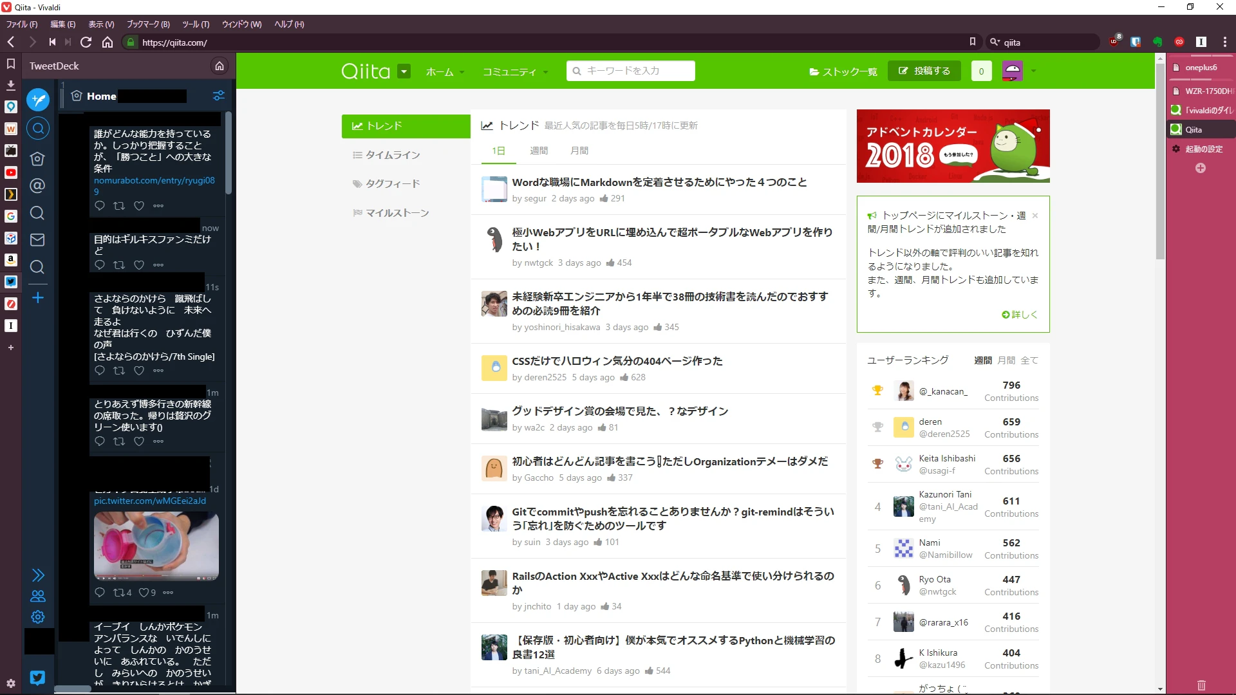
Task: Focus Qiita keyword search field
Action: (631, 71)
